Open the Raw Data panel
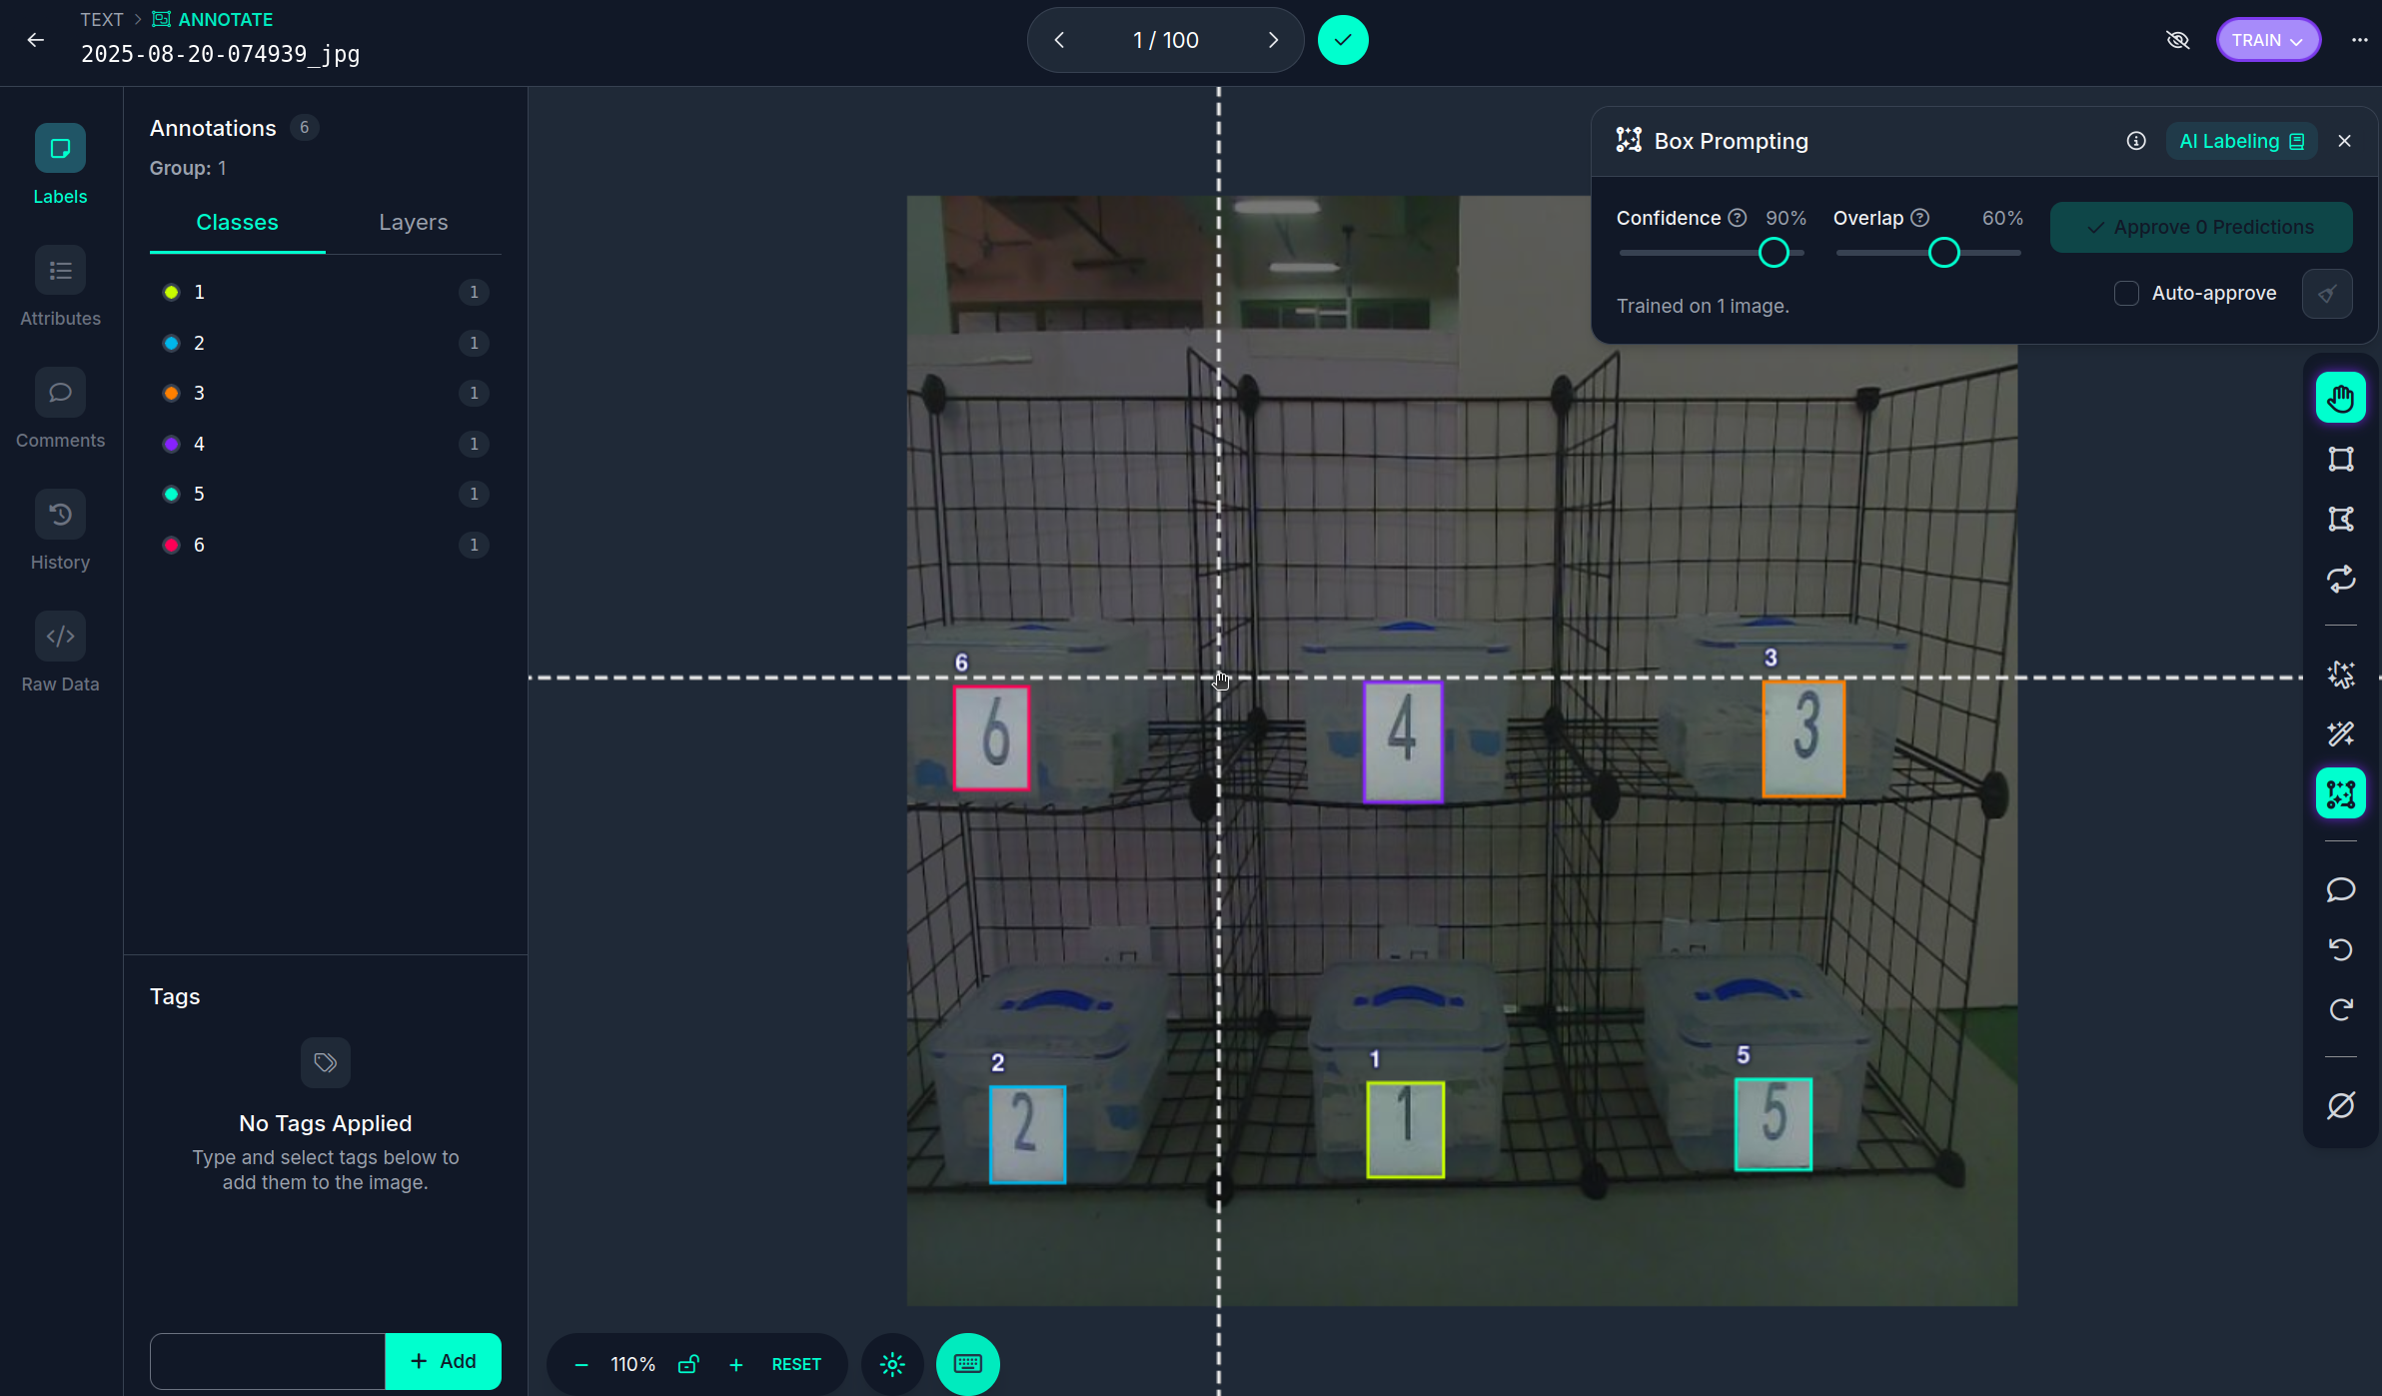This screenshot has width=2382, height=1396. (x=60, y=654)
